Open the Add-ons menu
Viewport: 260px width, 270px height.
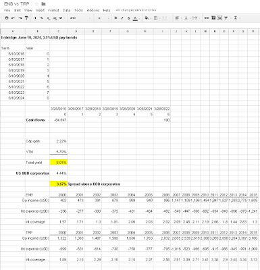click(93, 10)
